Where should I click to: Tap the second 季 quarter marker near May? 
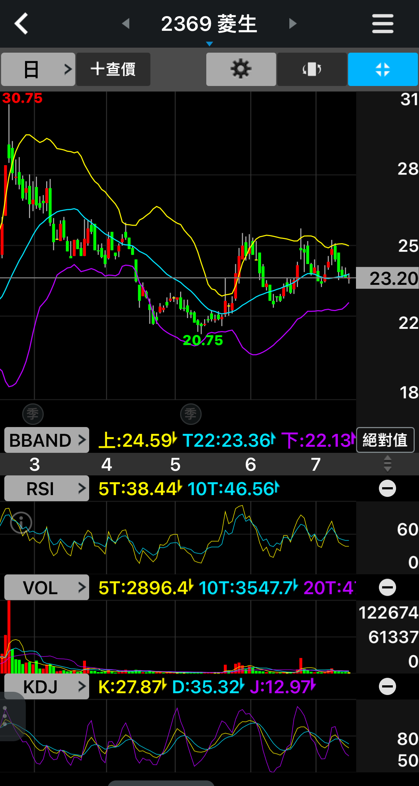(x=191, y=414)
